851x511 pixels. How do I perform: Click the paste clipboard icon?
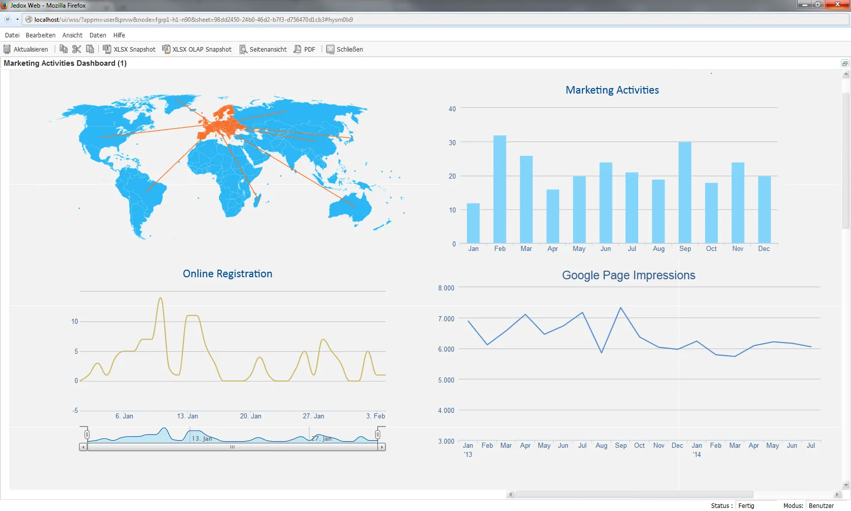[x=90, y=49]
